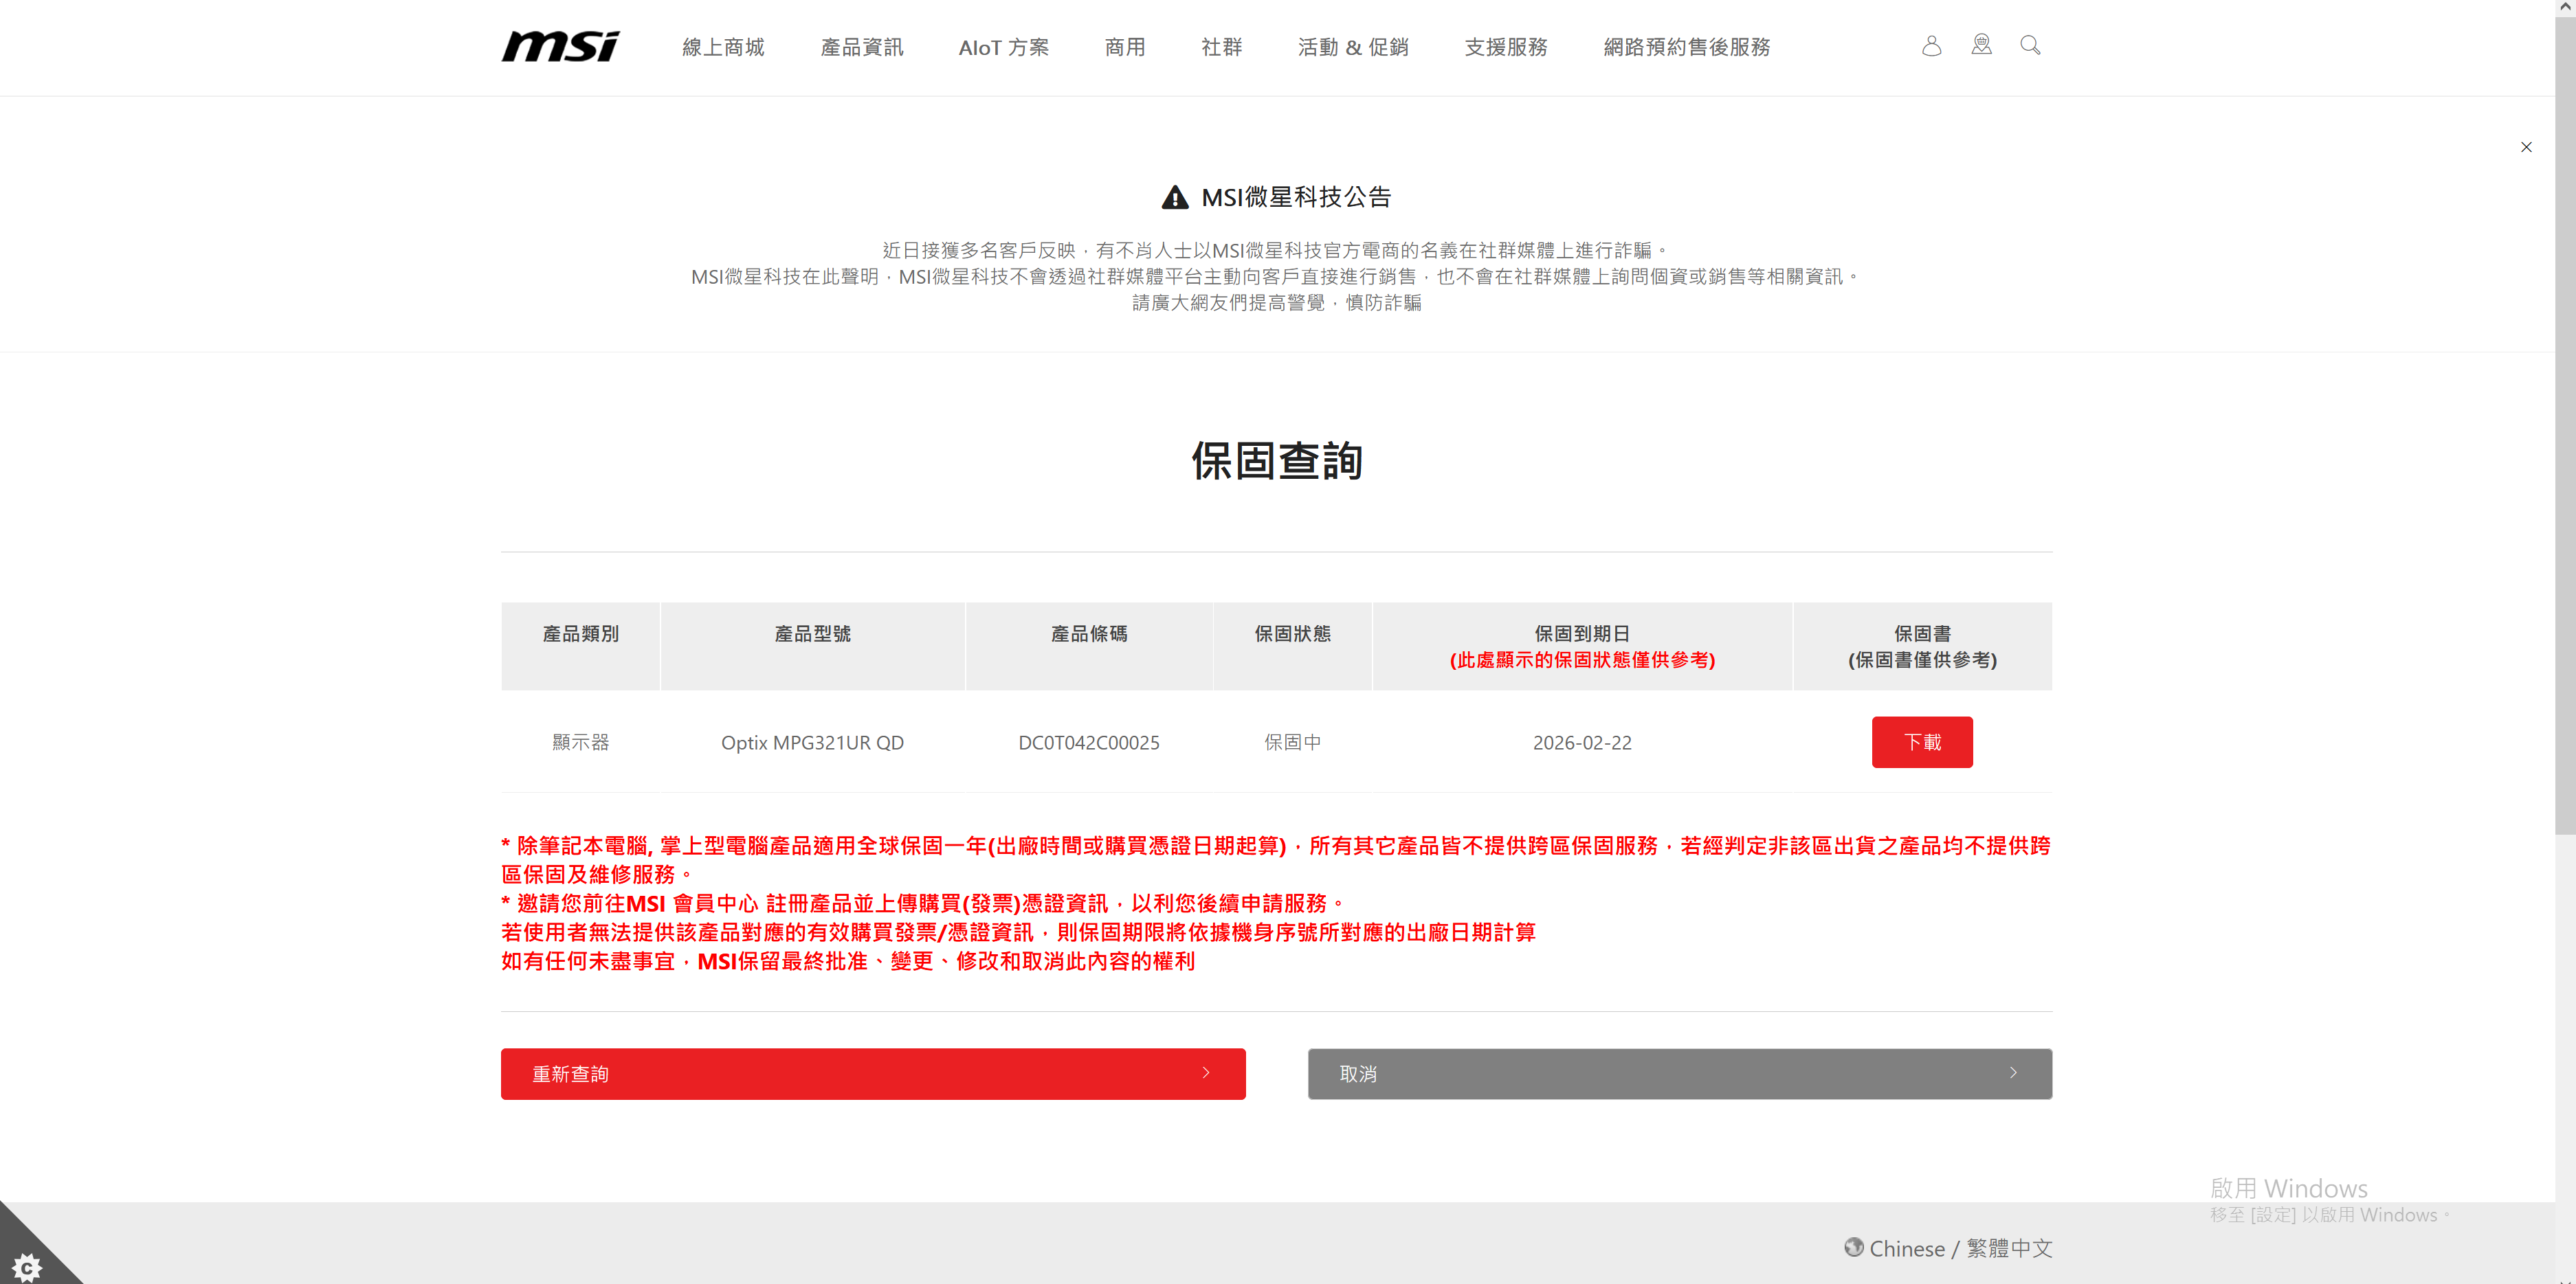Open cookie settings gear icon

click(x=27, y=1267)
